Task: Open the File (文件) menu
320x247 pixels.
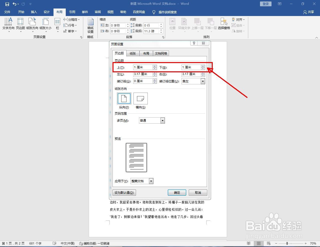Action: pos(7,12)
